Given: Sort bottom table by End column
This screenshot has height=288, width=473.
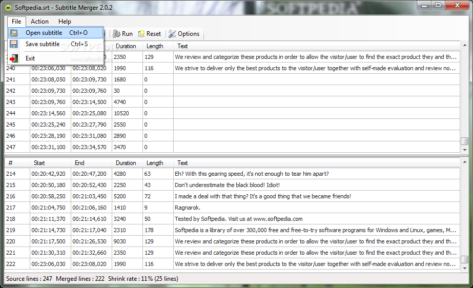Looking at the screenshot, I should (91, 163).
